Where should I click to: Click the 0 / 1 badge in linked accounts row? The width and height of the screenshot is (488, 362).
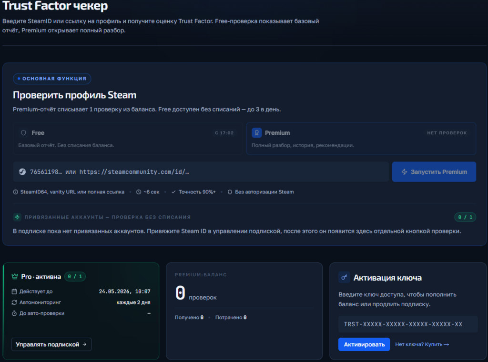click(465, 217)
